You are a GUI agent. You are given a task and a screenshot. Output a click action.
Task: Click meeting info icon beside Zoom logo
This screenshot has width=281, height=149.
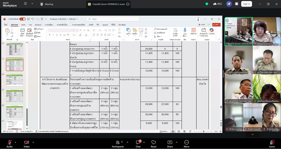pyautogui.click(x=25, y=3)
